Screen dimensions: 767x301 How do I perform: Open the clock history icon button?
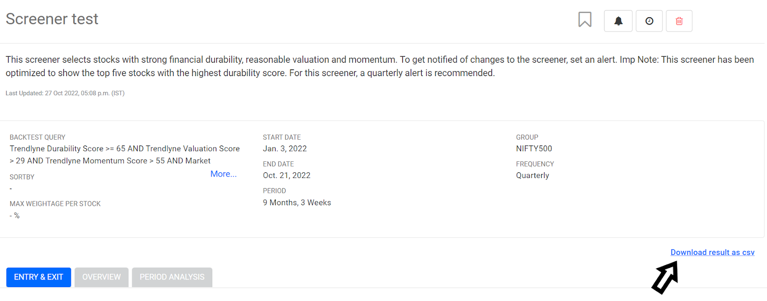pos(649,21)
